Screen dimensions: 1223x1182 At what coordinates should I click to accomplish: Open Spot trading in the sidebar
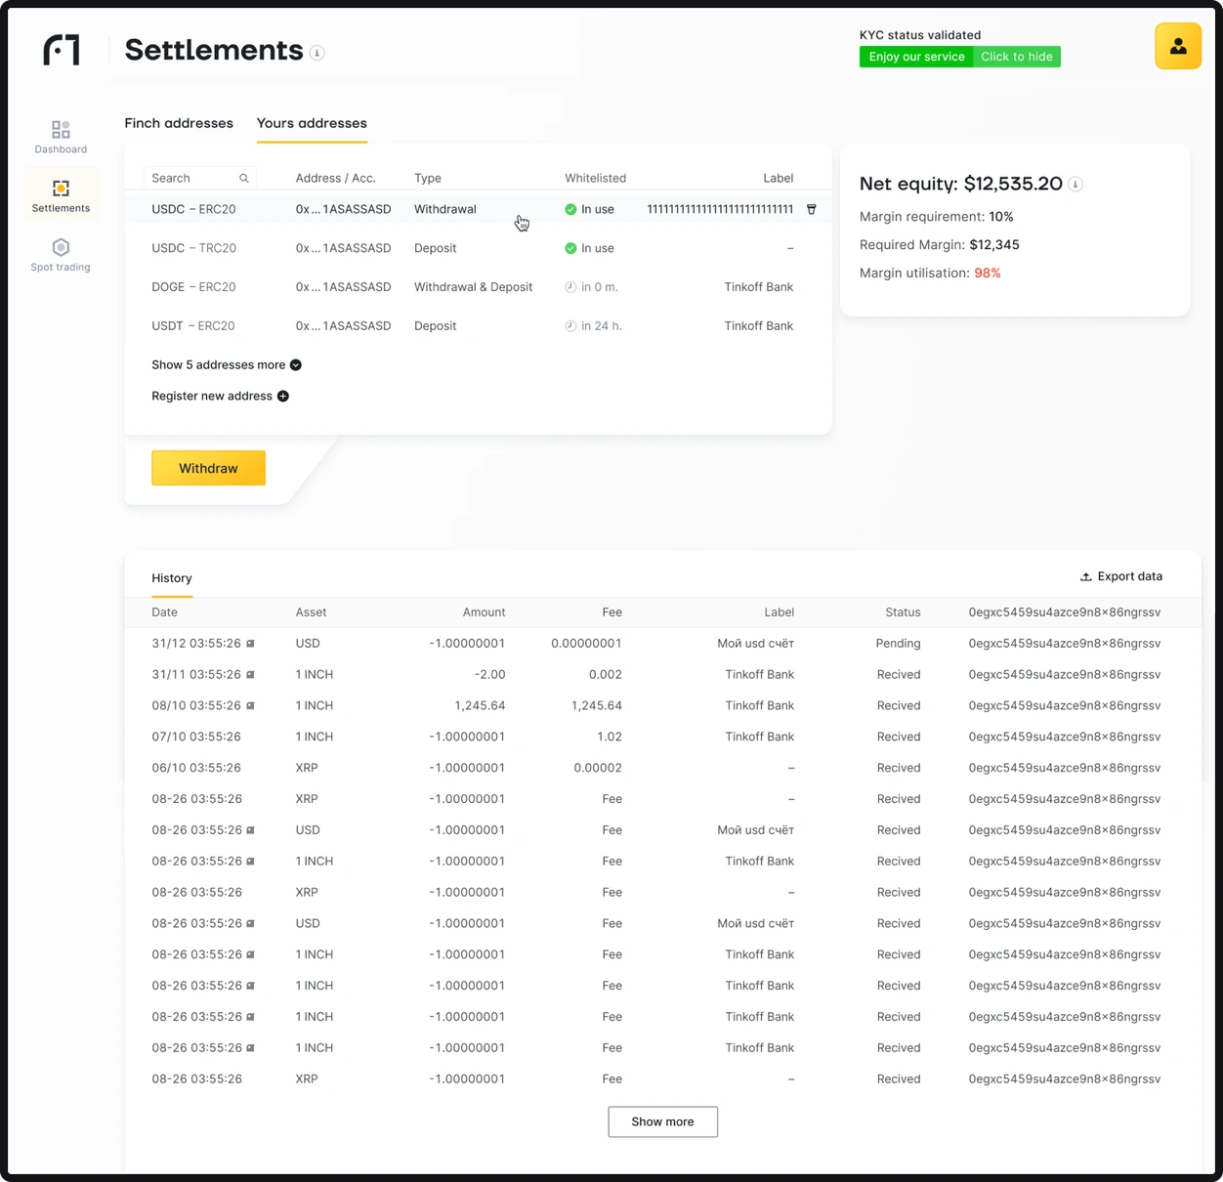[x=61, y=254]
